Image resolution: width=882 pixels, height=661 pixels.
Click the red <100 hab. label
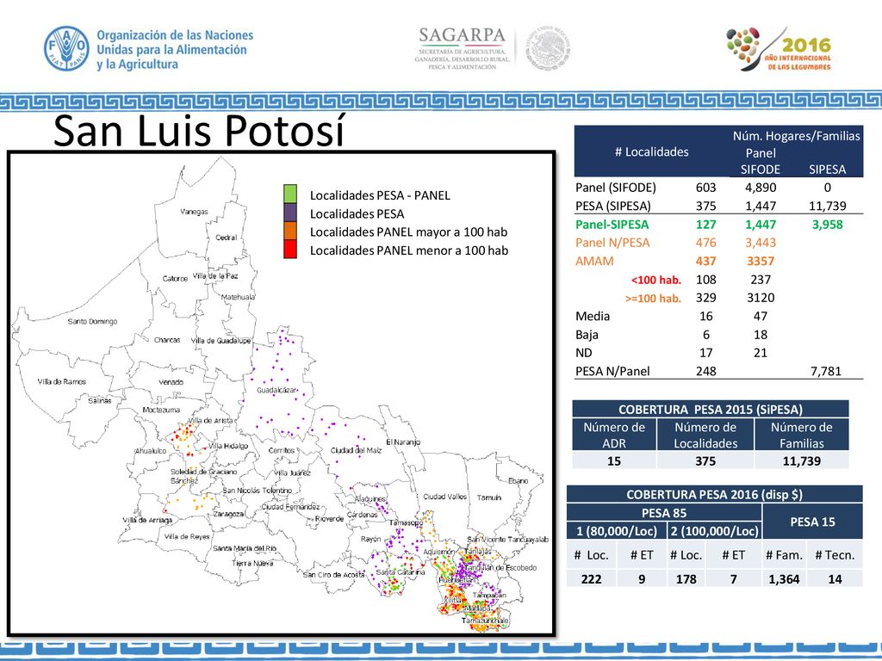[655, 280]
